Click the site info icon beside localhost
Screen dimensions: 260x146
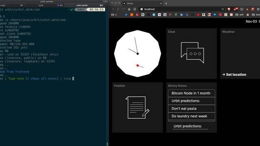tap(142, 9)
